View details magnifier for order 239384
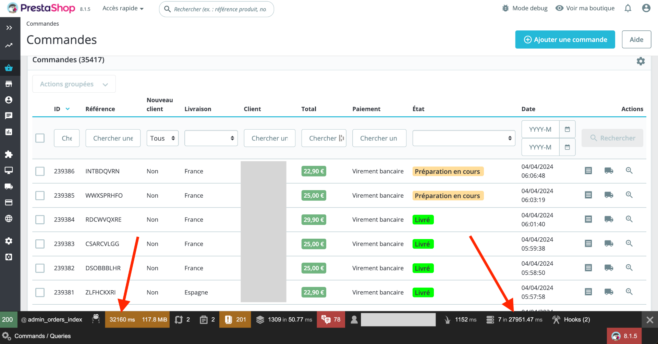Viewport: 658px width, 344px height. 629,219
